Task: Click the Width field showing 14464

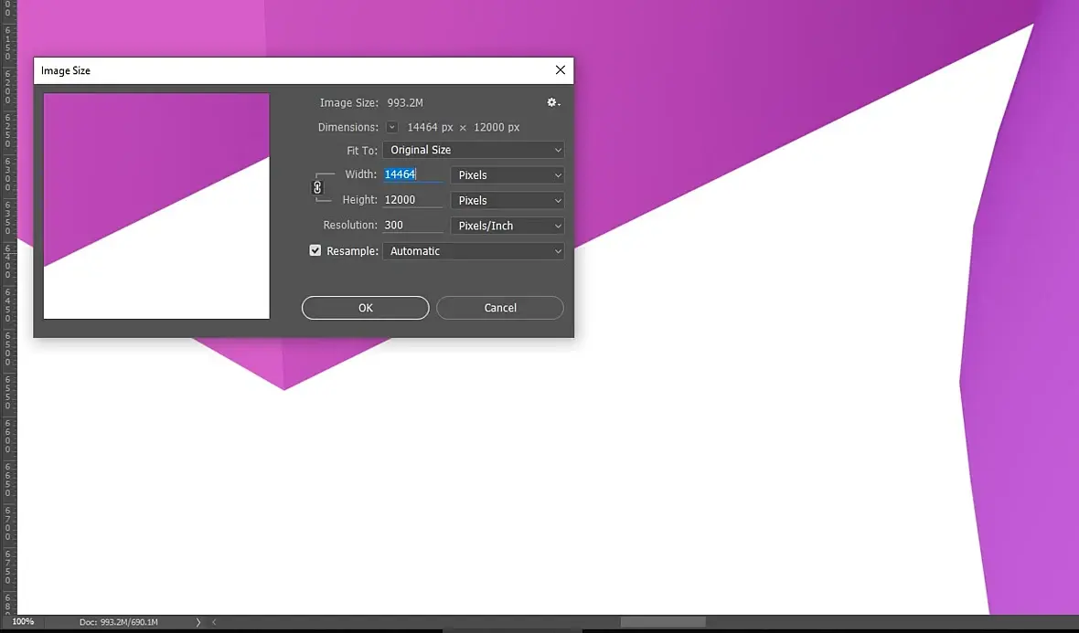Action: [412, 174]
